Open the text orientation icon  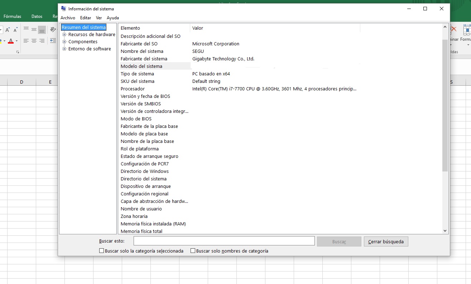point(53,30)
